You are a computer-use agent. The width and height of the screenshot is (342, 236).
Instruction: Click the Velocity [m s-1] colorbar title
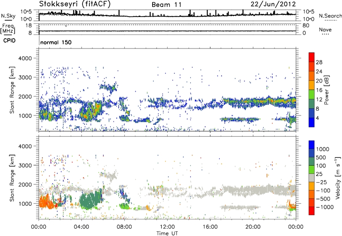pyautogui.click(x=338, y=178)
